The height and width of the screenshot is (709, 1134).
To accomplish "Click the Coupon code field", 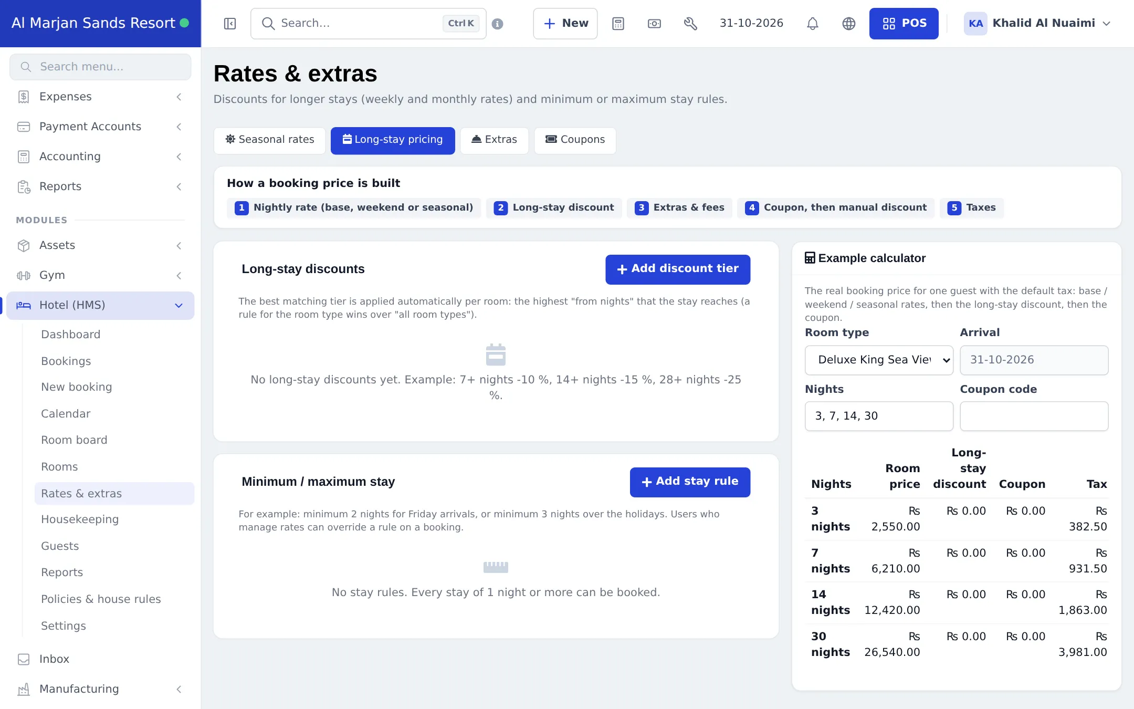I will [1034, 416].
